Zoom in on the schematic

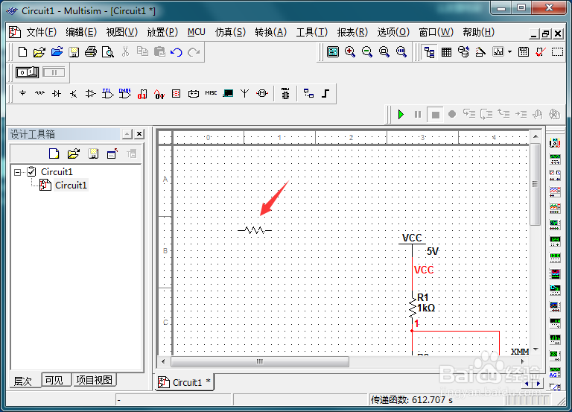coord(350,52)
